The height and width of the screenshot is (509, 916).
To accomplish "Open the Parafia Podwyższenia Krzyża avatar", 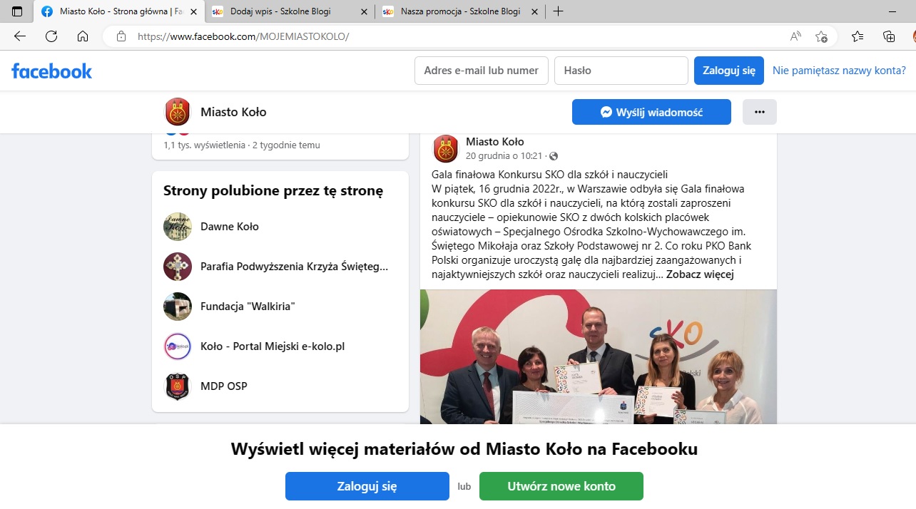I will click(x=178, y=267).
